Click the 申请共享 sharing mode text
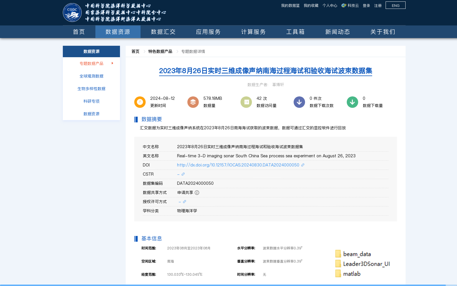The width and height of the screenshot is (457, 286). 185,192
